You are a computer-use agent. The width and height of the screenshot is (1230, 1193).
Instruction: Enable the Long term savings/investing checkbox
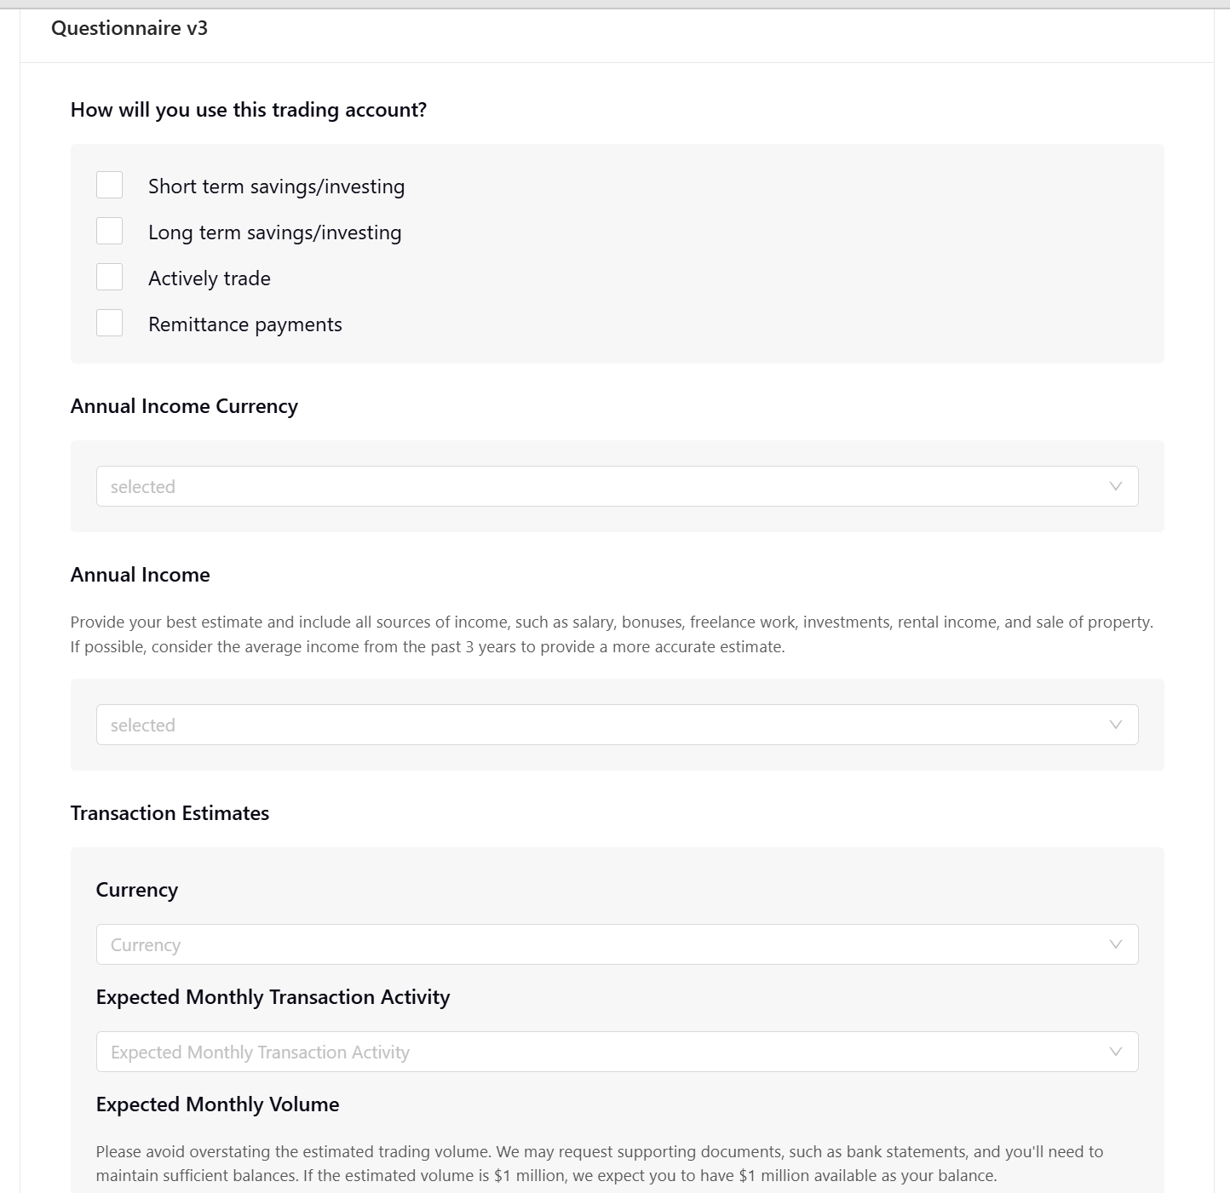pyautogui.click(x=109, y=231)
